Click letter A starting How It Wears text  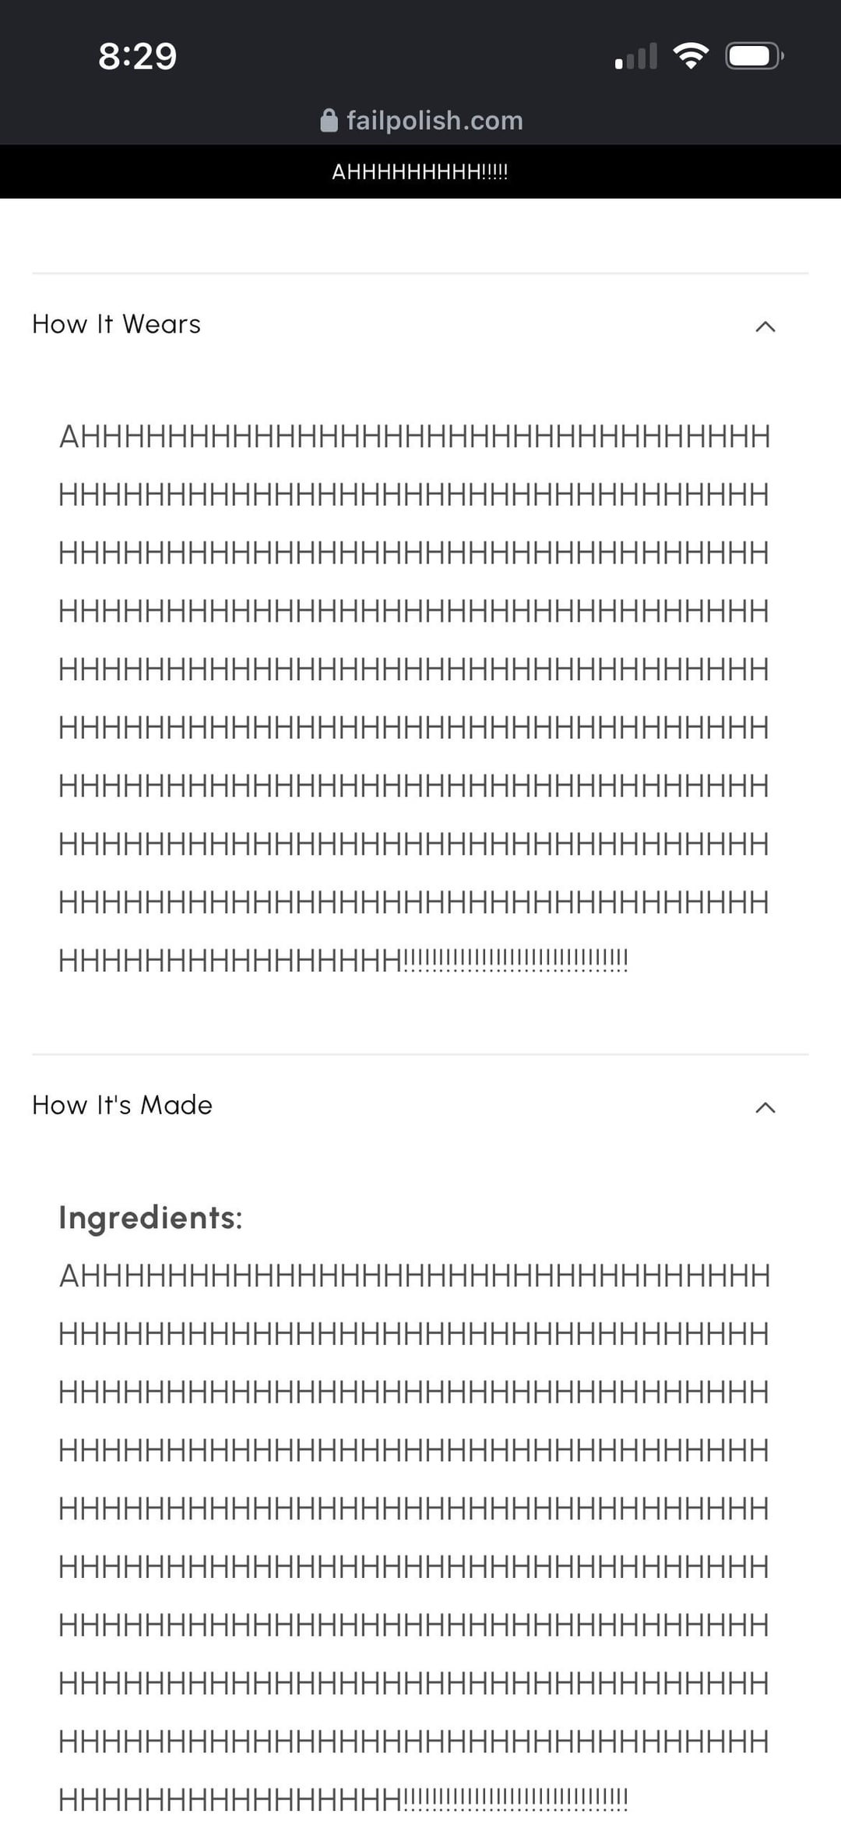tap(69, 437)
